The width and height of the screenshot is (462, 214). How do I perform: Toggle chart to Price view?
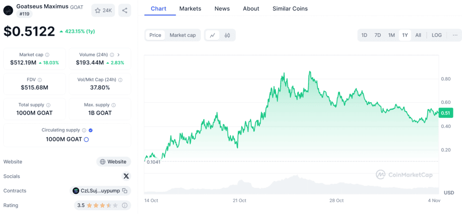coord(155,35)
